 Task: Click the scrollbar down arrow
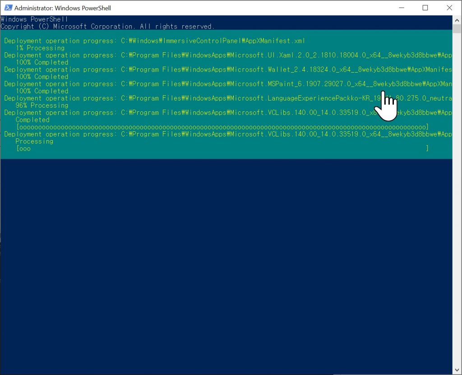(x=457, y=370)
